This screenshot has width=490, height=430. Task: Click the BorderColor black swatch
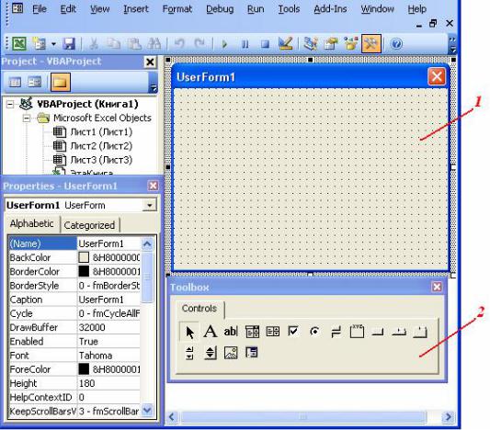coord(84,271)
